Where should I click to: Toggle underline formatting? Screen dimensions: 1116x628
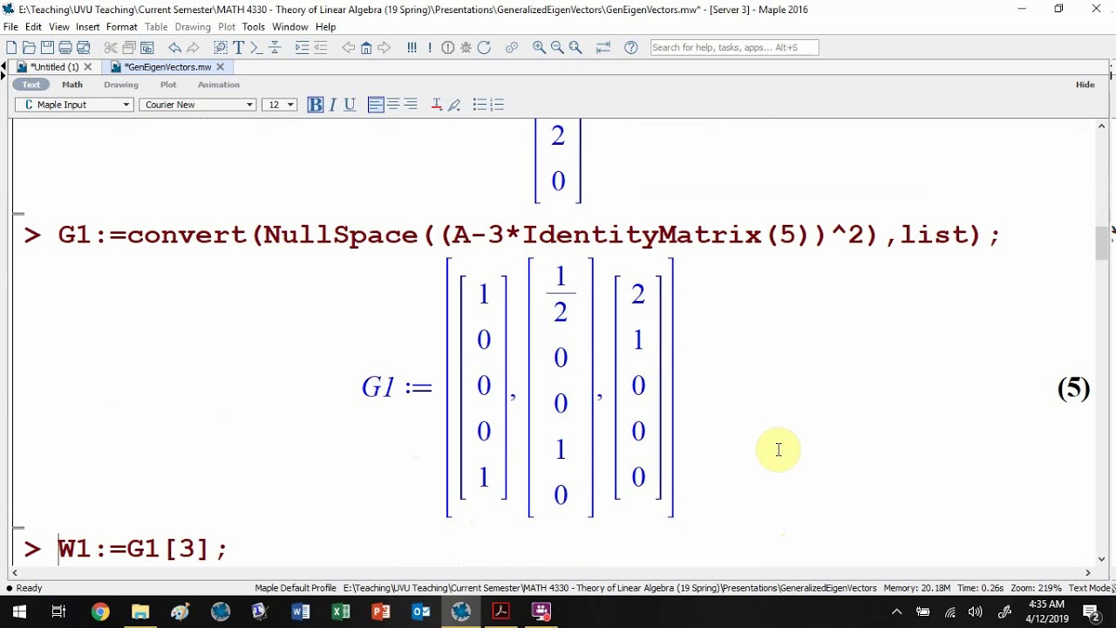350,105
